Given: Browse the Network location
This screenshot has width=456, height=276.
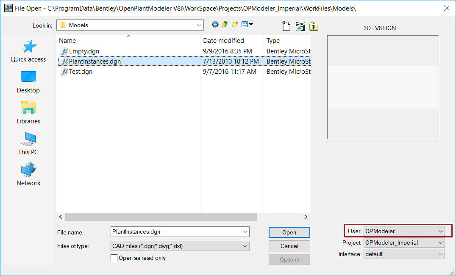Looking at the screenshot, I should 28,175.
